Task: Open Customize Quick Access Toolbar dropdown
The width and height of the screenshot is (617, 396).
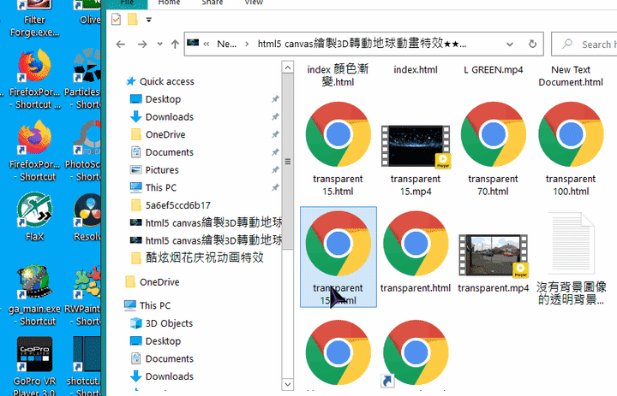Action: pyautogui.click(x=149, y=20)
